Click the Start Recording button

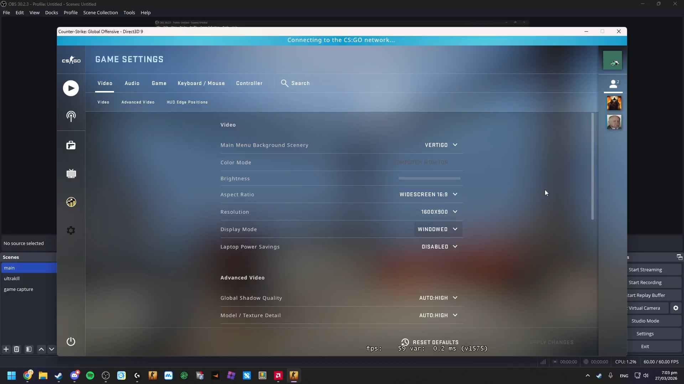tap(645, 282)
